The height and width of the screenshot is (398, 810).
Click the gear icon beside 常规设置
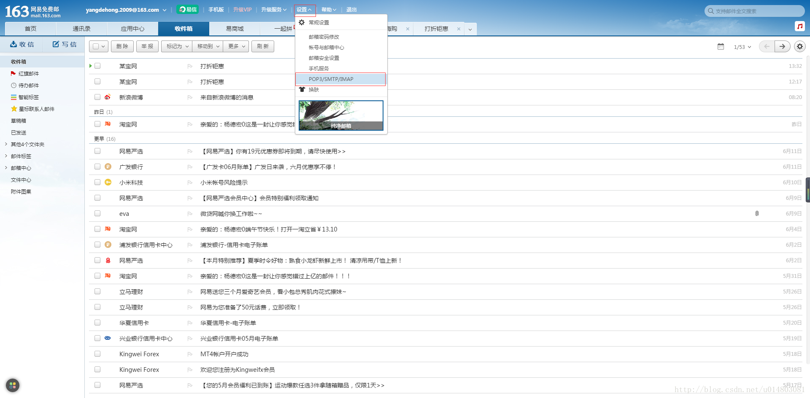302,22
